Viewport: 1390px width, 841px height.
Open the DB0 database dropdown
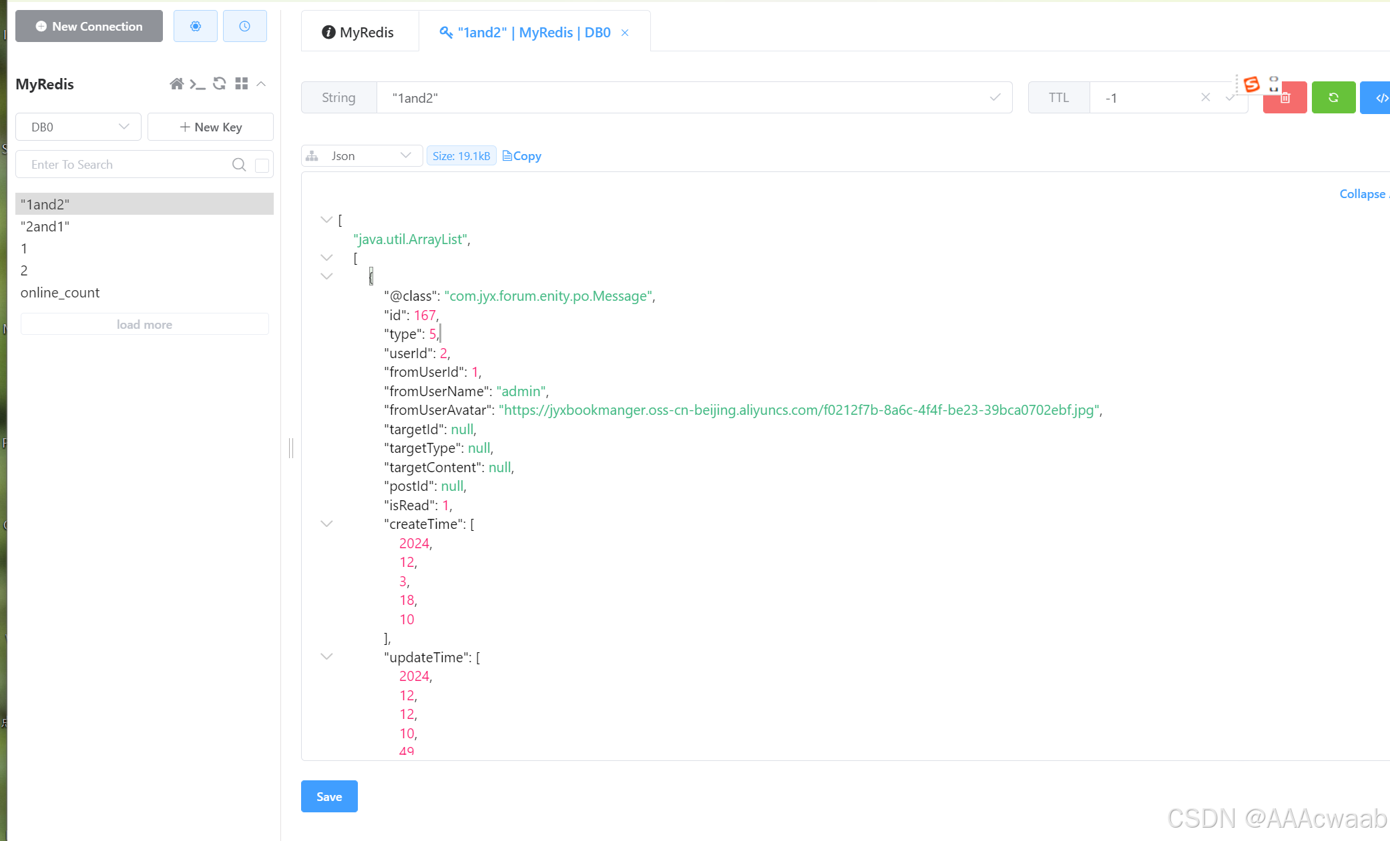pyautogui.click(x=78, y=127)
